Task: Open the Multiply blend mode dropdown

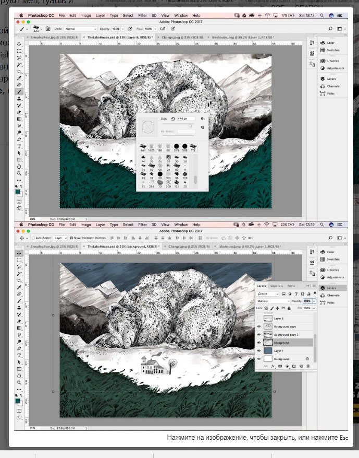Action: click(x=273, y=301)
